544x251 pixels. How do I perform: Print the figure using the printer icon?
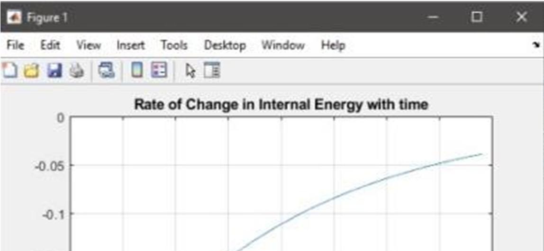(77, 71)
